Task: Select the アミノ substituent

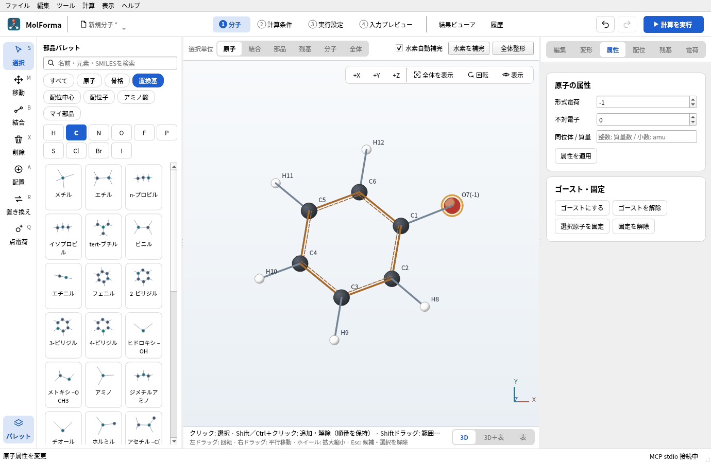Action: tap(104, 384)
